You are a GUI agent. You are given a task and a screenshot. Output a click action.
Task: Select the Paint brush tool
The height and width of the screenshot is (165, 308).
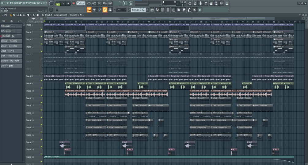pos(14,15)
